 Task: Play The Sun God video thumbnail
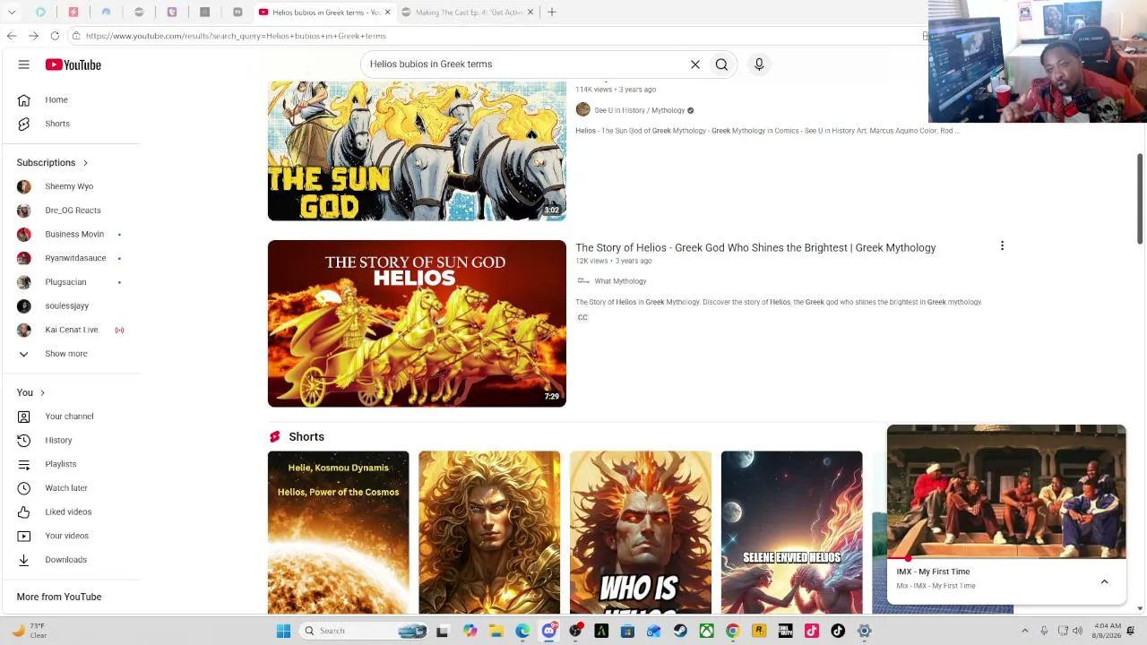point(417,150)
